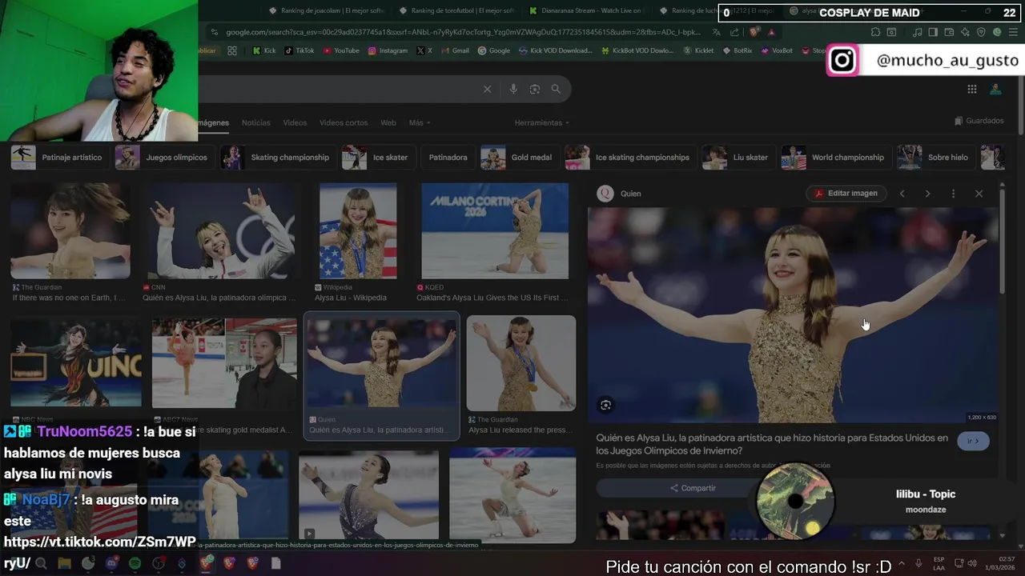The height and width of the screenshot is (576, 1025).
Task: Click the browser address bar URL
Action: tap(463, 32)
